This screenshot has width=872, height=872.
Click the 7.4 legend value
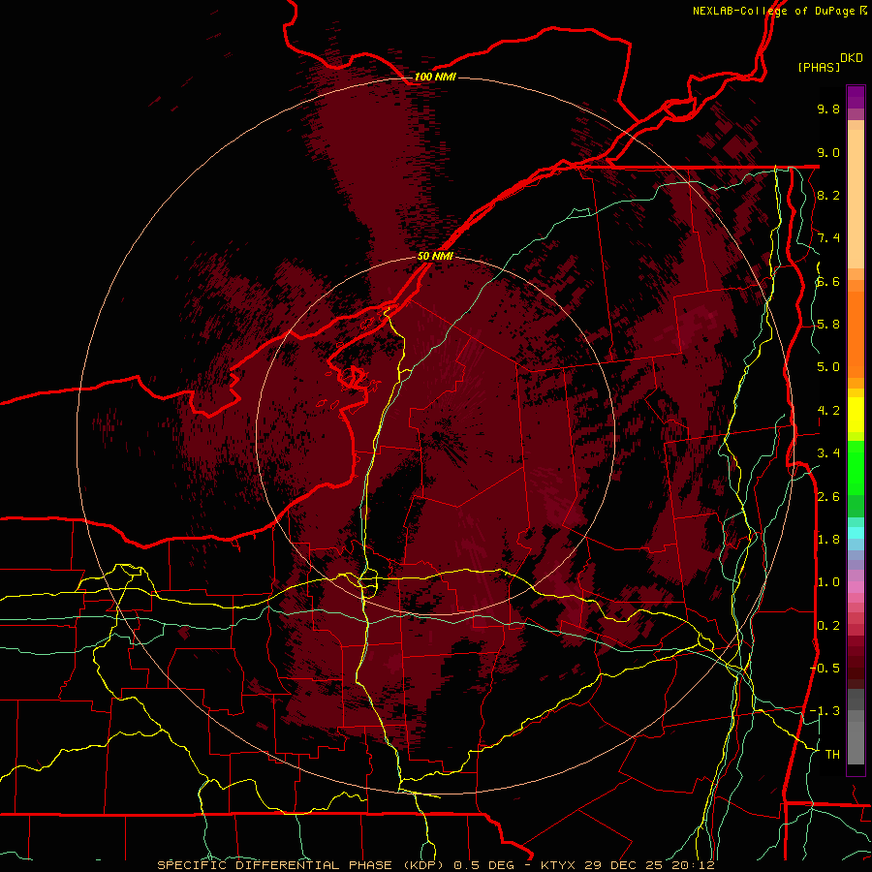pos(828,238)
